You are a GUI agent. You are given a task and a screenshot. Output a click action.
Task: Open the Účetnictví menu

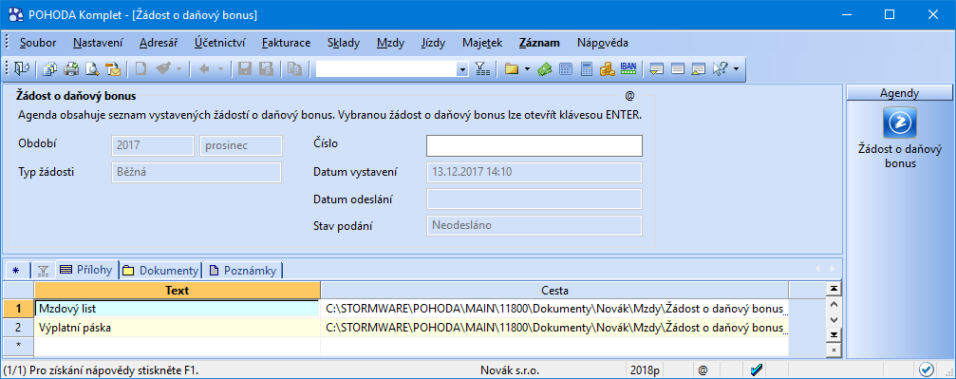pos(220,43)
